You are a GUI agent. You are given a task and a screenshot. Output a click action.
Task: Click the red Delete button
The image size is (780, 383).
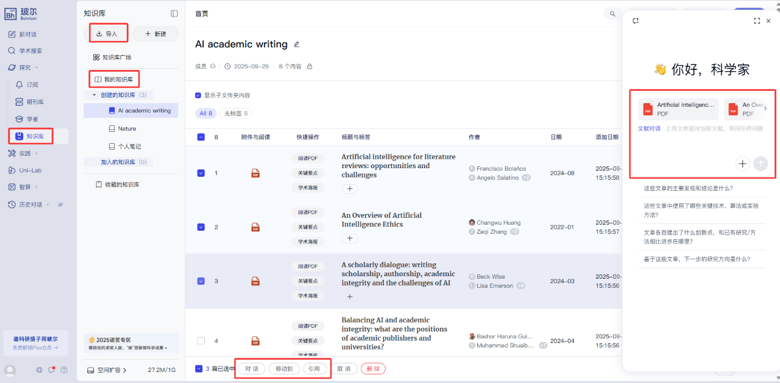point(373,369)
